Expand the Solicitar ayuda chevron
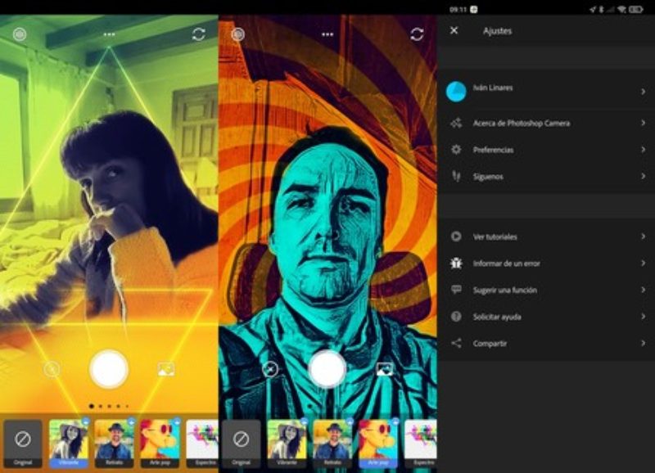The image size is (655, 473). pyautogui.click(x=645, y=316)
